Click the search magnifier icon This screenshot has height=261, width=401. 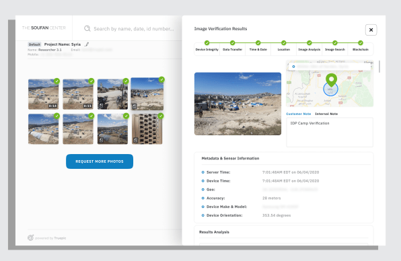point(87,28)
